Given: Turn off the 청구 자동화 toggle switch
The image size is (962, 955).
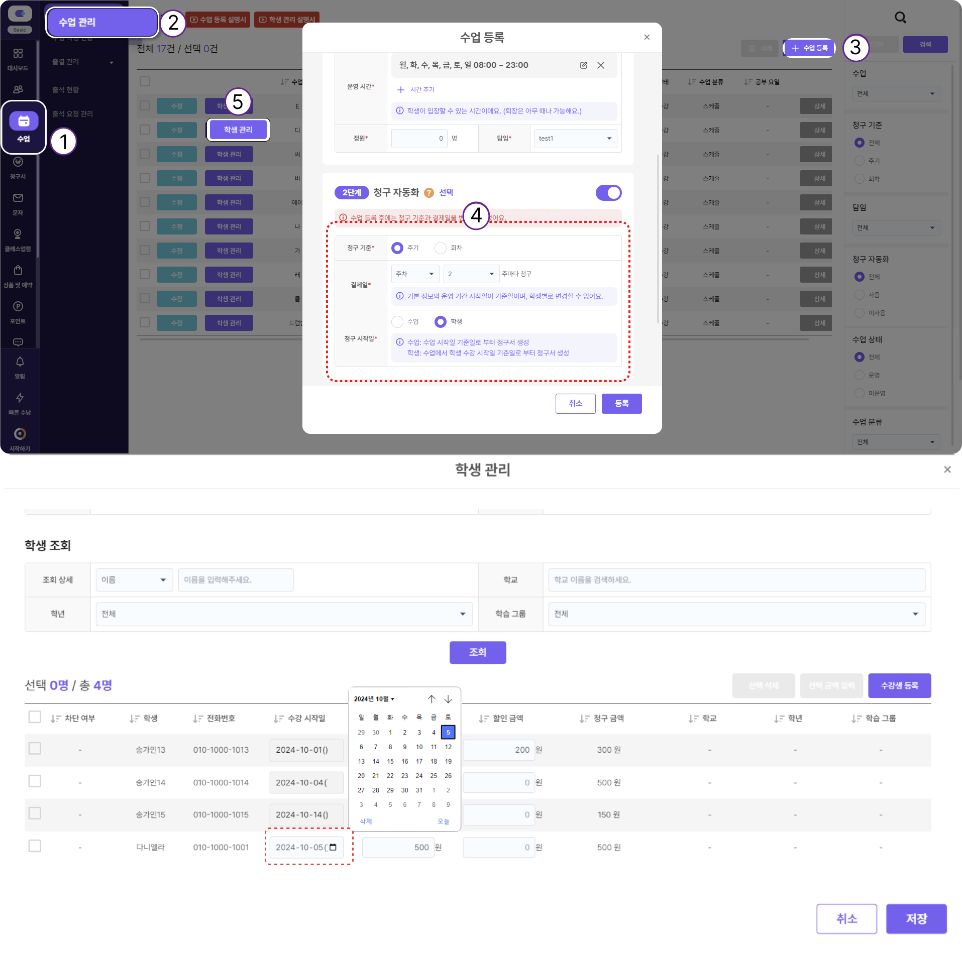Looking at the screenshot, I should pos(608,193).
